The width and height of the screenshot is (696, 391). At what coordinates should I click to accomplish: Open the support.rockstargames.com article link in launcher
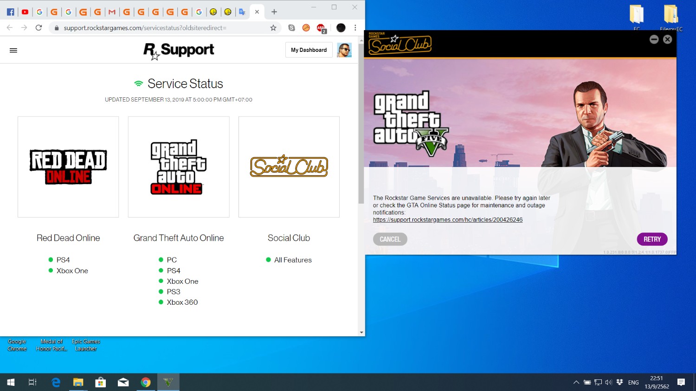tap(448, 220)
